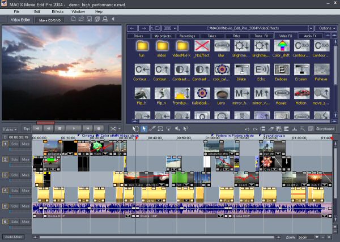The image size is (340, 242).
Task: Open the fun folder
Action: (x=142, y=46)
